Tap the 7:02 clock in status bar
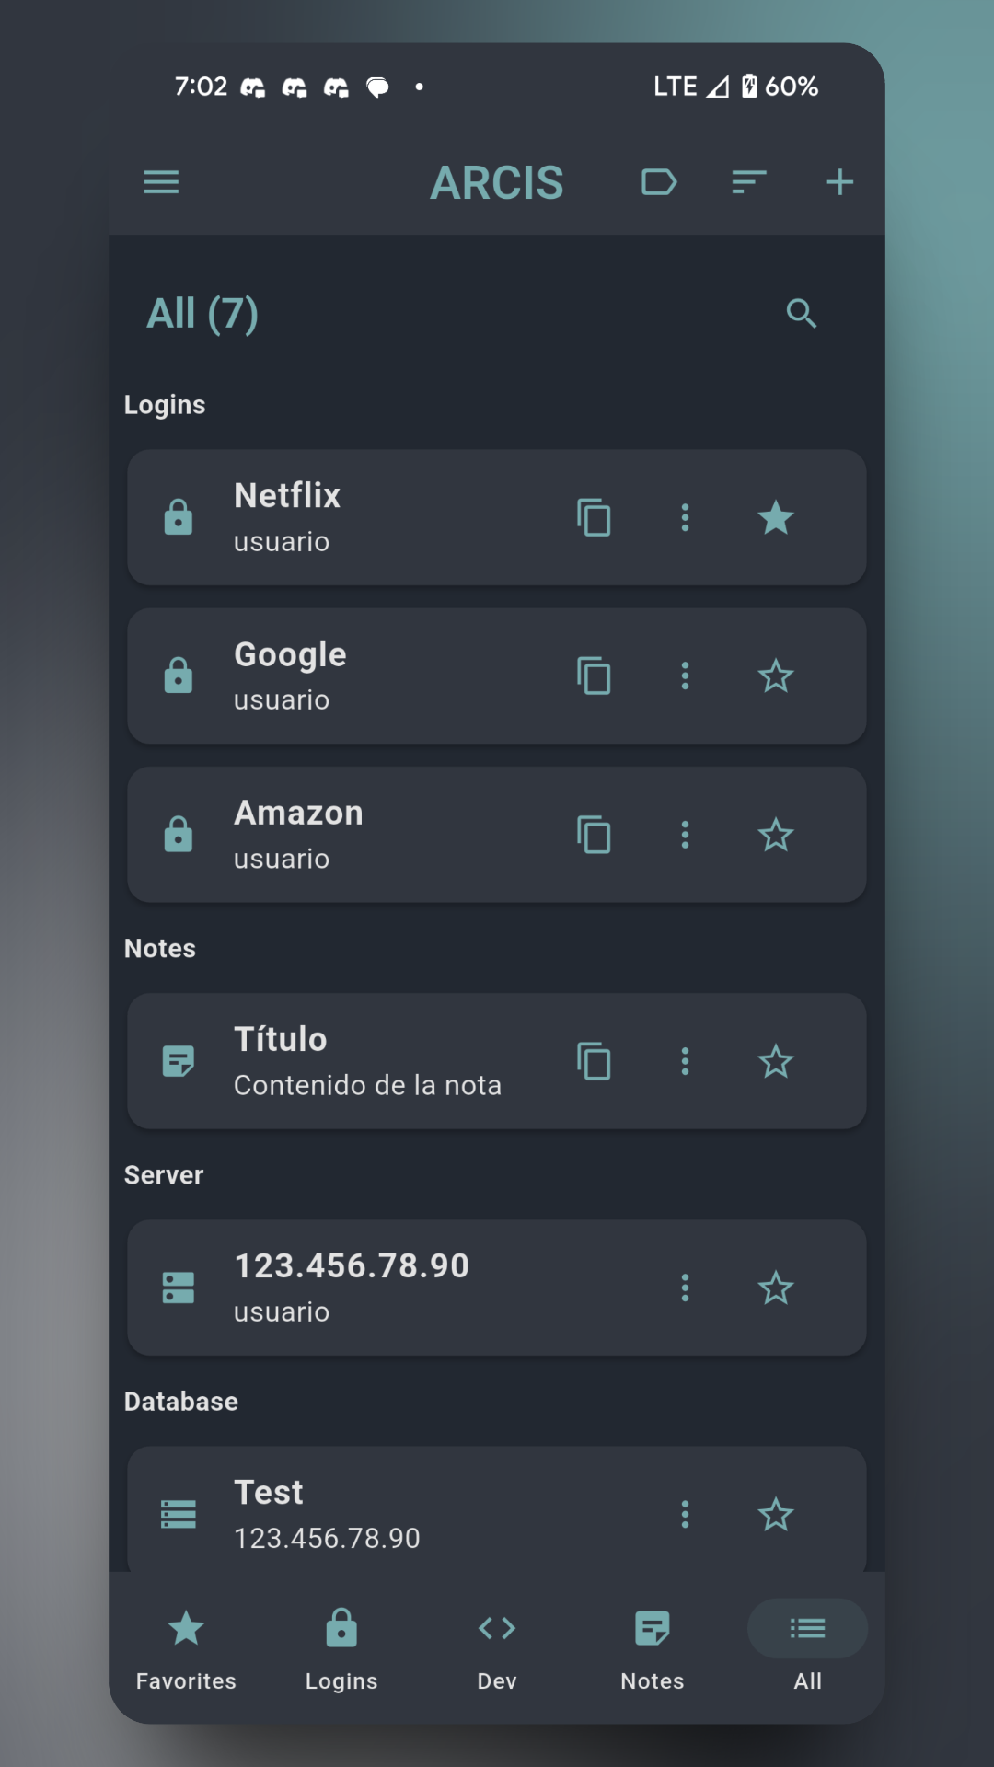Viewport: 994px width, 1767px height. (x=201, y=87)
